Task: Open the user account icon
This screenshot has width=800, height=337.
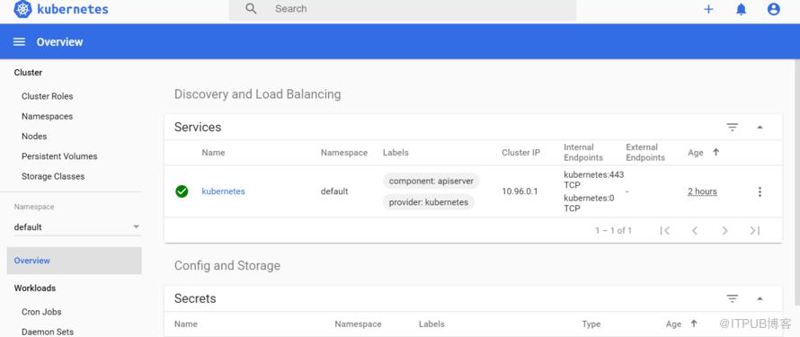Action: 773,9
